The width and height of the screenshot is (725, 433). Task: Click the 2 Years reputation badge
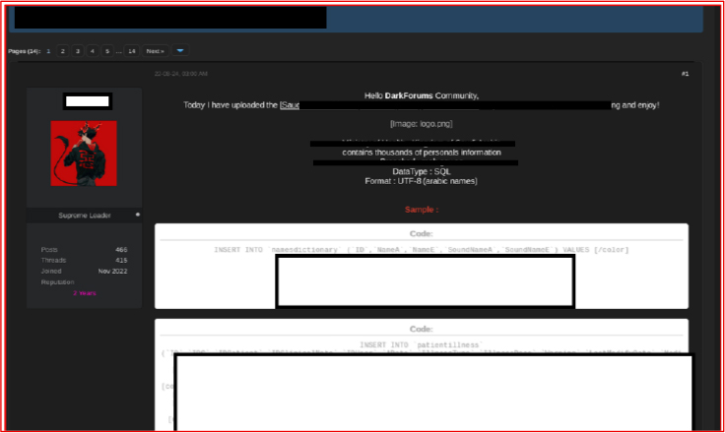click(84, 292)
